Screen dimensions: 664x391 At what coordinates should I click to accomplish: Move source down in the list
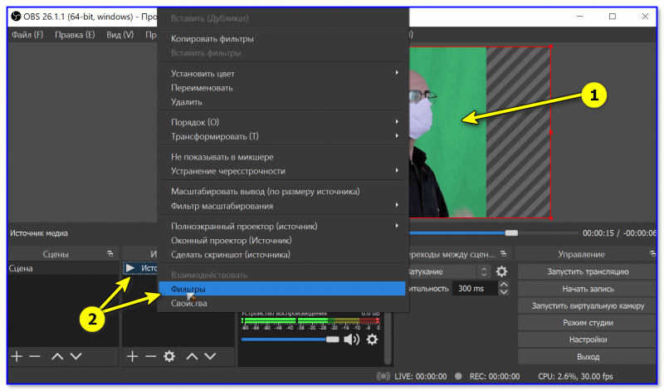click(210, 356)
